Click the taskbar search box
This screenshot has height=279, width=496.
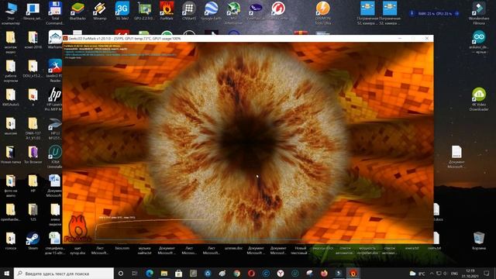click(64, 274)
